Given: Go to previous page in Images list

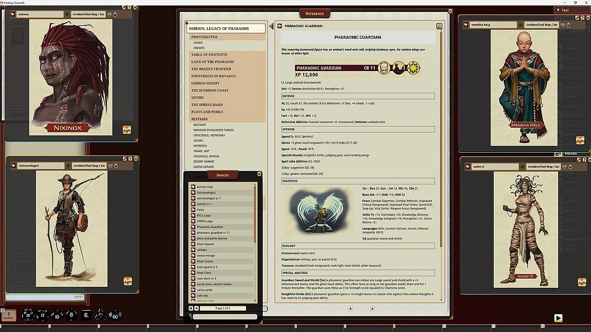Looking at the screenshot, I should coord(197,308).
